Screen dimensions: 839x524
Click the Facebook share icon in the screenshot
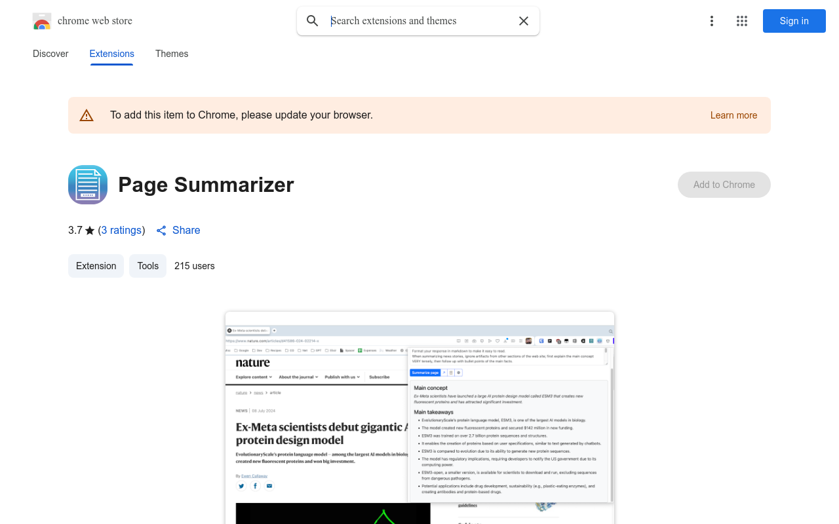click(255, 486)
